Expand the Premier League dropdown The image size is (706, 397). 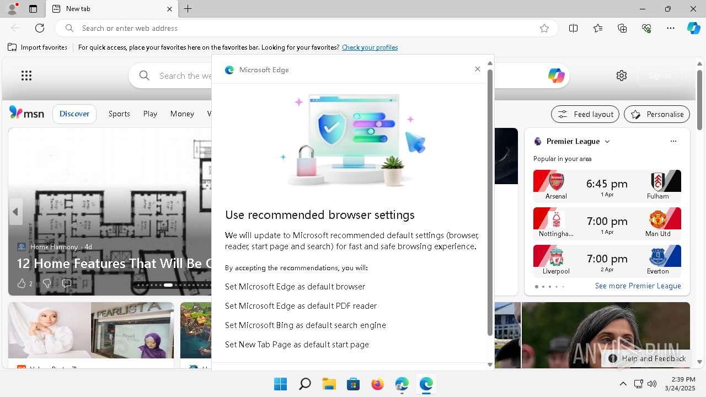(607, 142)
